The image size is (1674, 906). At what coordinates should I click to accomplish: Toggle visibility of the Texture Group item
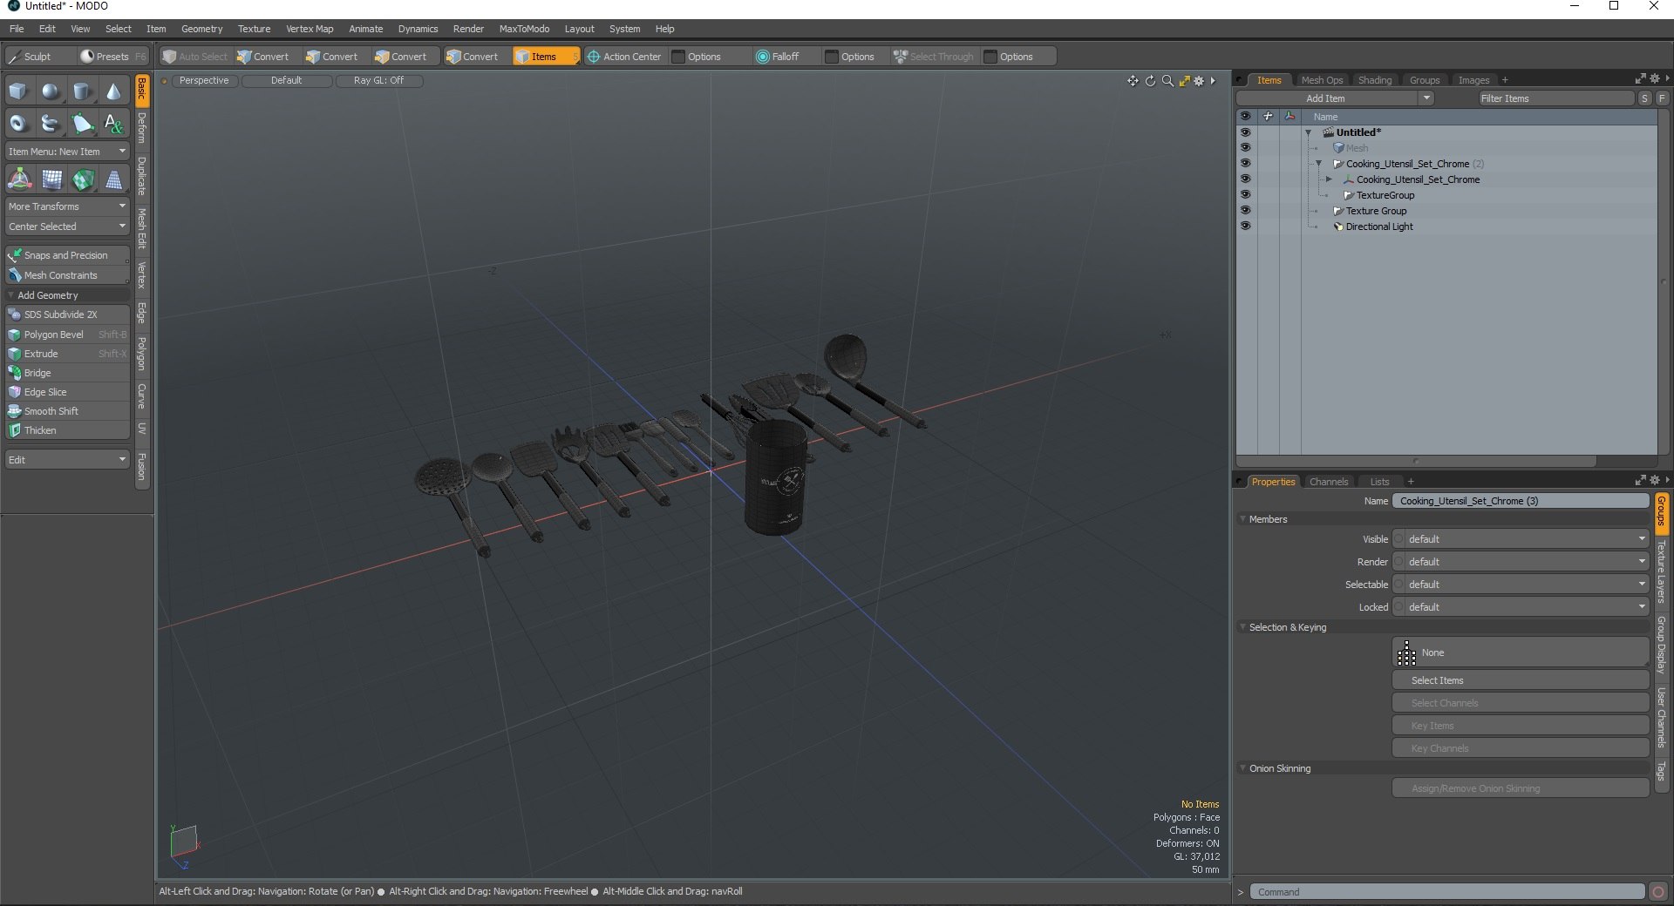pos(1245,211)
